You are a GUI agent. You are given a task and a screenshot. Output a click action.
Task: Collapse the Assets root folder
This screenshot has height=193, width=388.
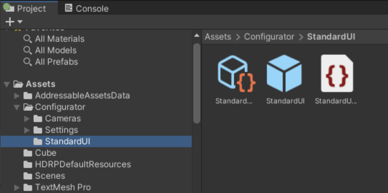click(7, 84)
